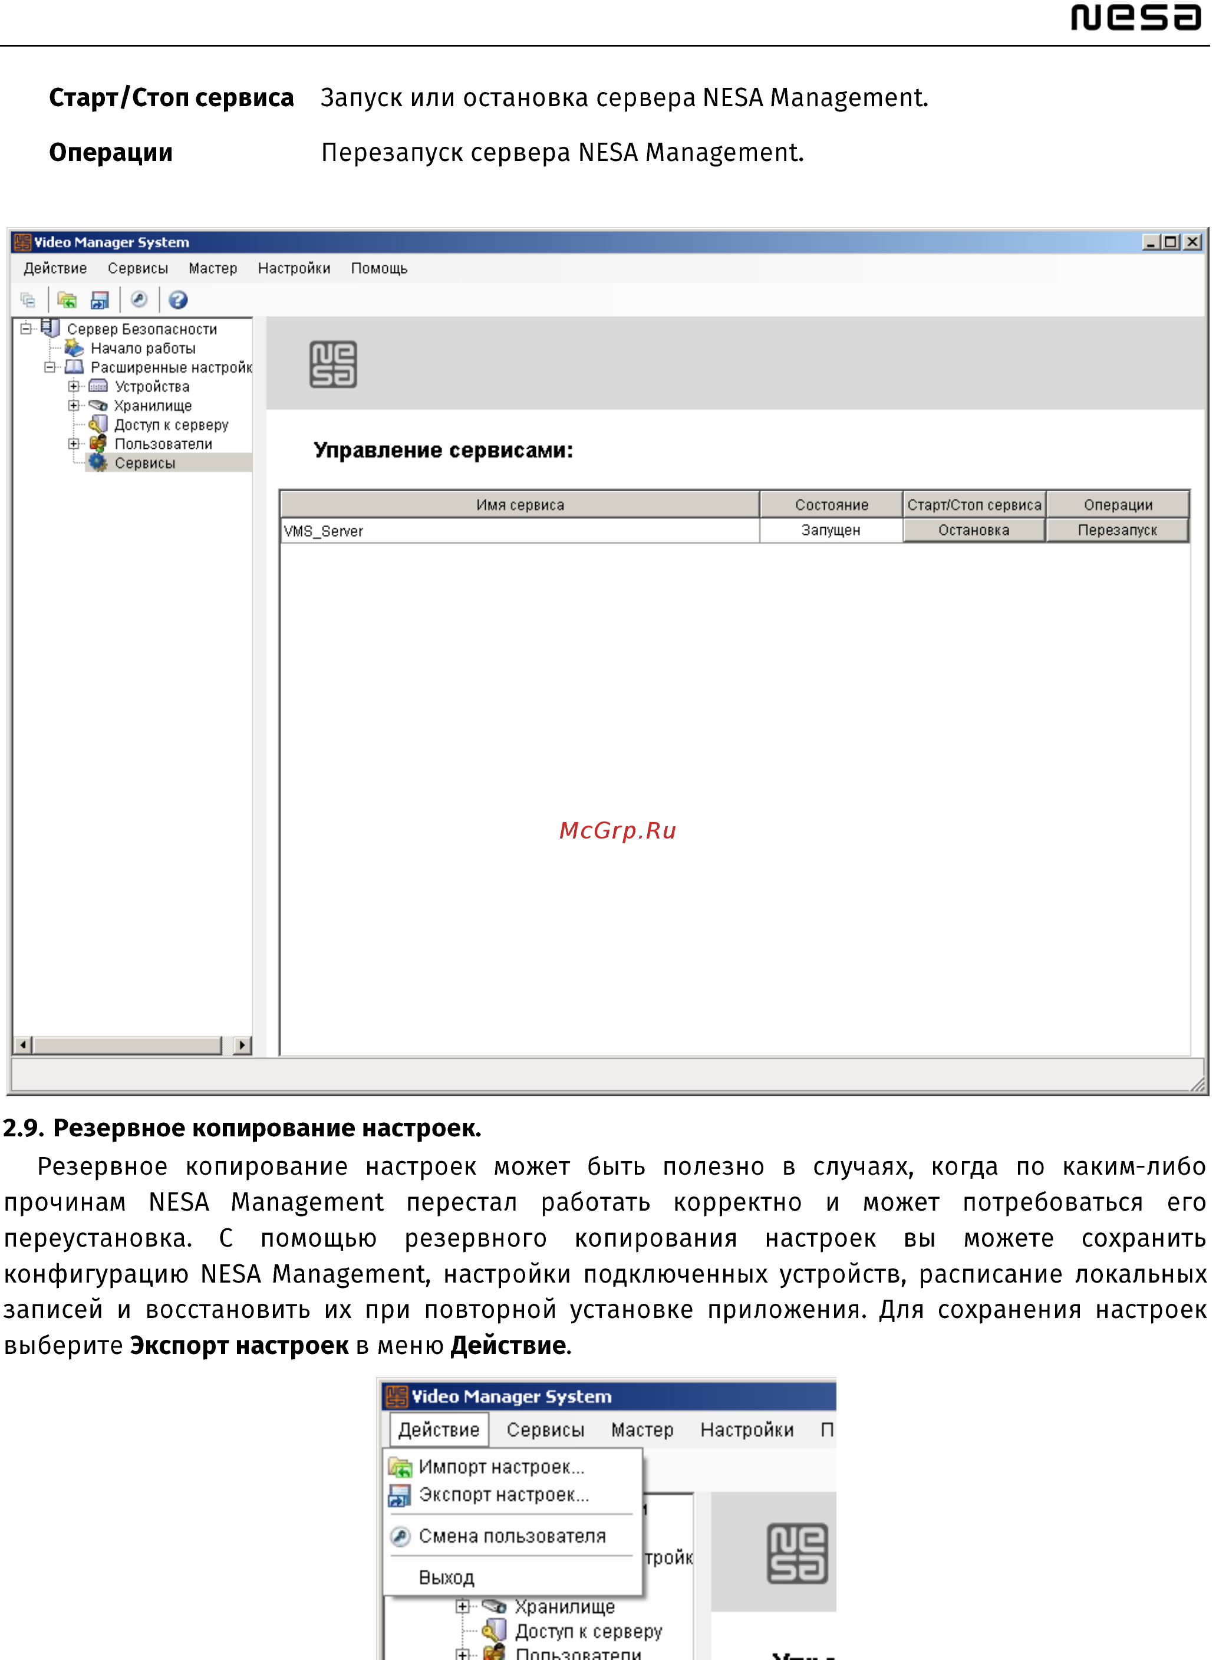Click the Сервисы gear icon in tree

(x=97, y=463)
